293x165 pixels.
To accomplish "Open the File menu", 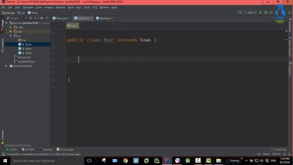I will coord(3,7).
